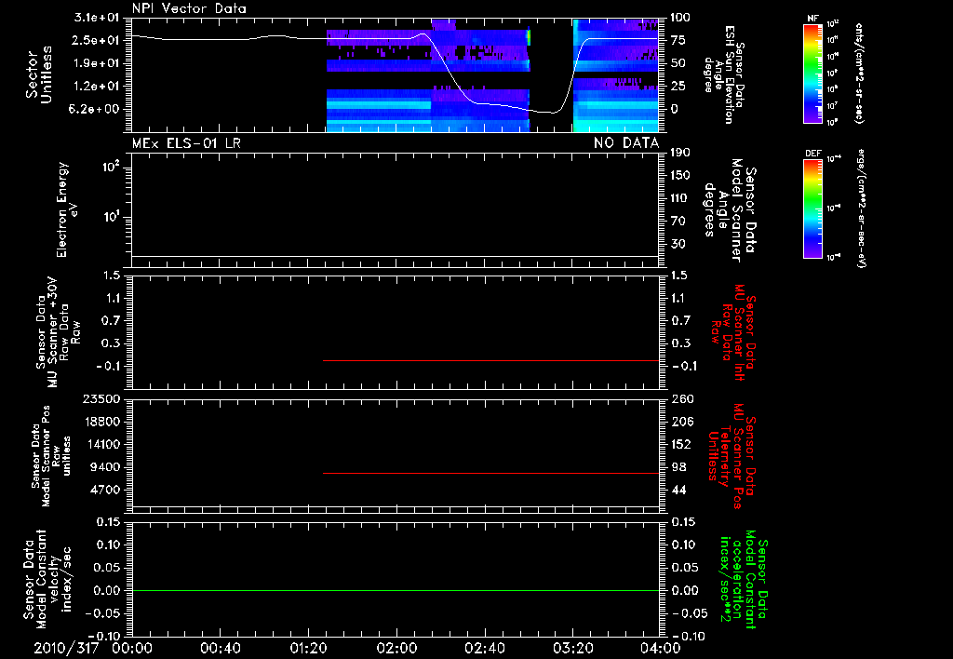The width and height of the screenshot is (953, 659).
Task: Click the '44' telemetry tick value
Action: [678, 490]
